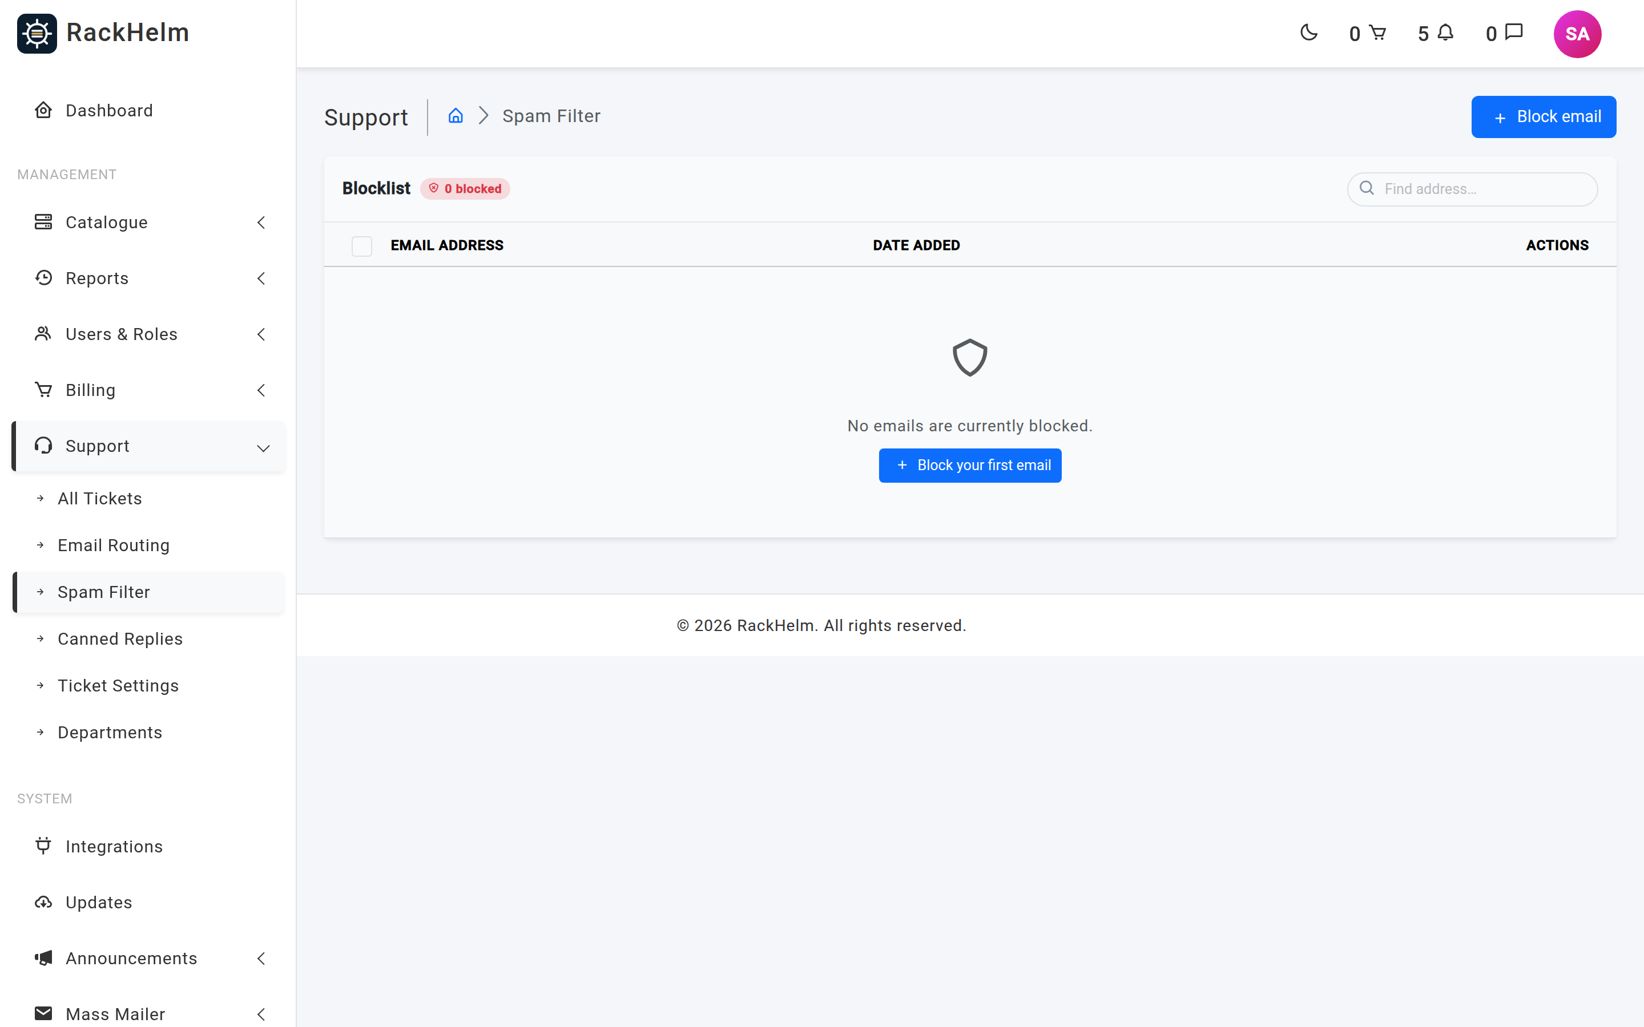Click the 0 blocked badge
This screenshot has width=1644, height=1027.
click(x=465, y=189)
